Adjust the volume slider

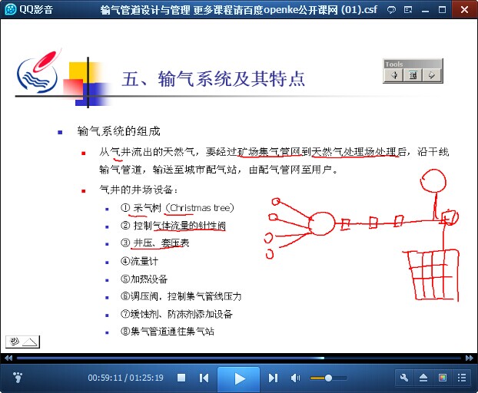[x=328, y=378]
